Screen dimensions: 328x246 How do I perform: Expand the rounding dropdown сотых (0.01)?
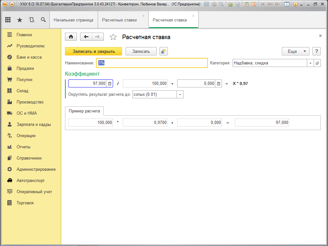tap(180, 94)
